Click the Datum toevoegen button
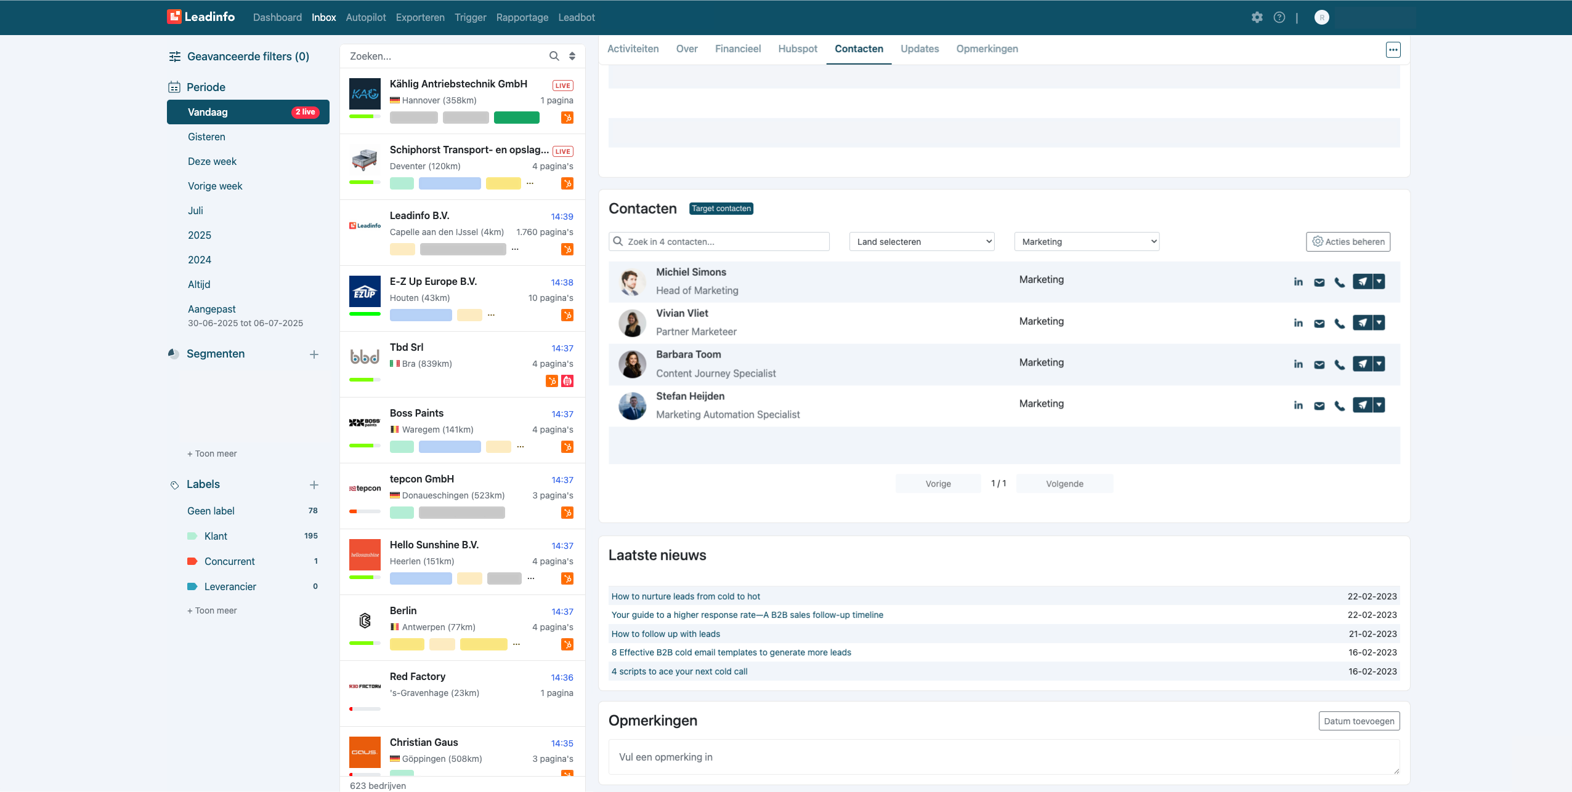 (1359, 721)
